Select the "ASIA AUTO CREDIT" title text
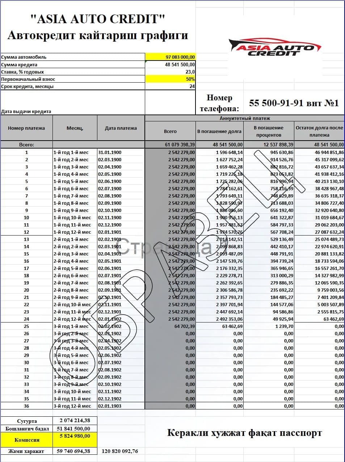345x462 pixels. coord(98,19)
